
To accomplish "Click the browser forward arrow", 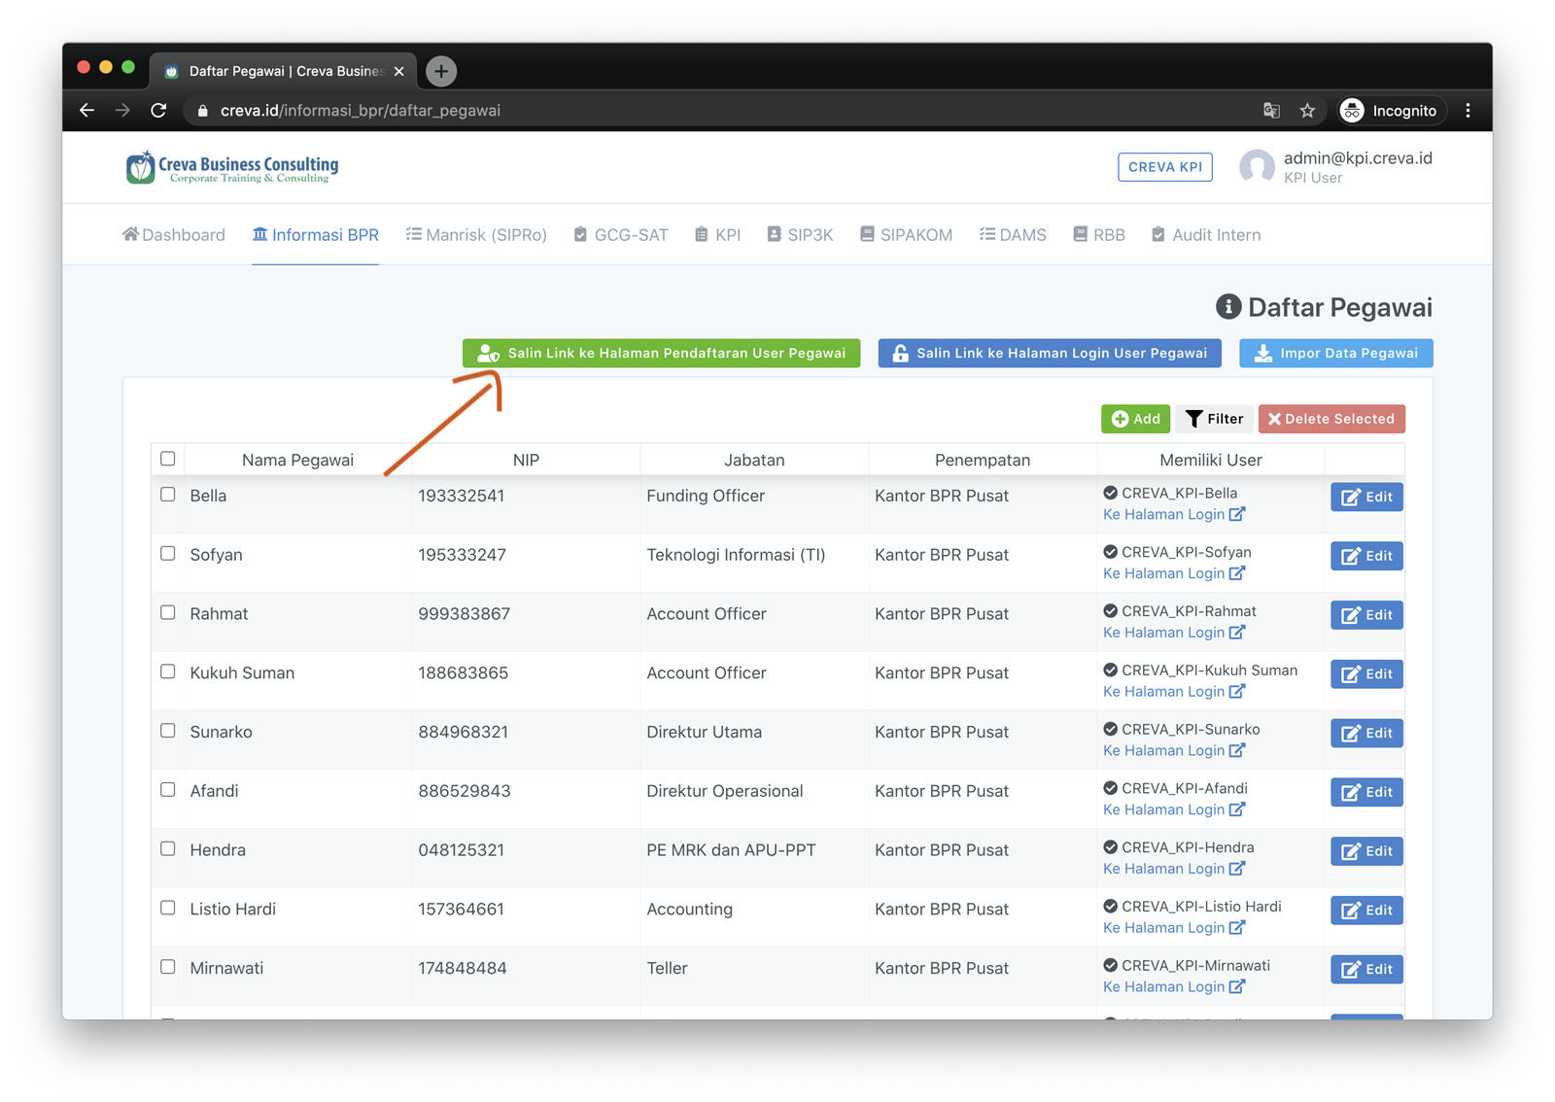I will (122, 111).
